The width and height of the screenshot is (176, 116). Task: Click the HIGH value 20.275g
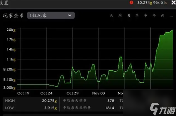coord(49,101)
